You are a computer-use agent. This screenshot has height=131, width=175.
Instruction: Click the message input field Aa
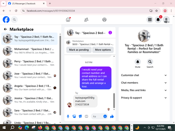(97, 116)
